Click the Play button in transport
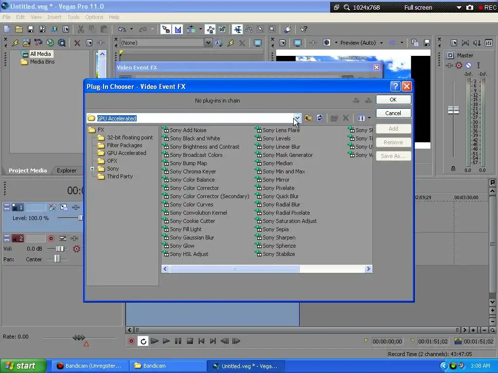This screenshot has height=373, width=498. pyautogui.click(x=166, y=341)
